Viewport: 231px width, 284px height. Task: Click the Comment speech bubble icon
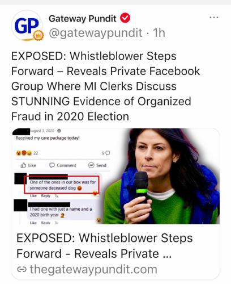tap(52, 165)
